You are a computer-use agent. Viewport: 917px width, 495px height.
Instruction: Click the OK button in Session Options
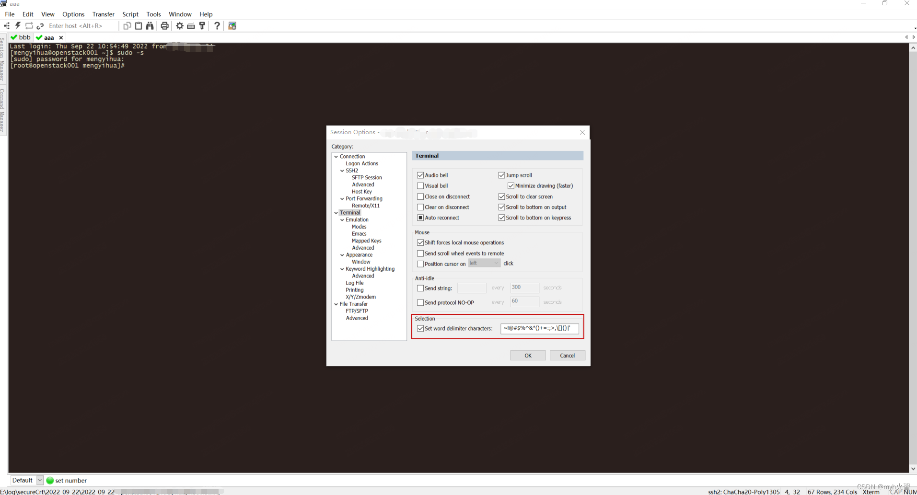[x=527, y=355]
